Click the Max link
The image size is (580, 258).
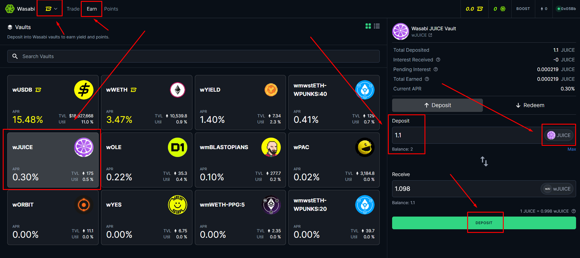(x=572, y=149)
